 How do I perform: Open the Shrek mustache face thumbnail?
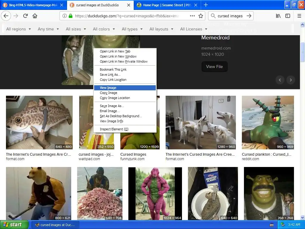coord(269,193)
